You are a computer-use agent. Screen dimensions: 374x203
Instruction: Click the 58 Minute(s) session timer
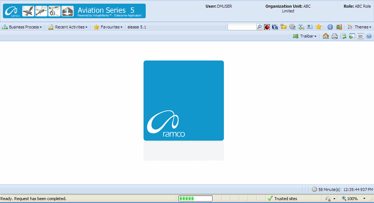pyautogui.click(x=329, y=190)
